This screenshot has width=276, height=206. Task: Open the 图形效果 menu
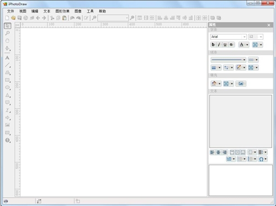click(x=62, y=11)
